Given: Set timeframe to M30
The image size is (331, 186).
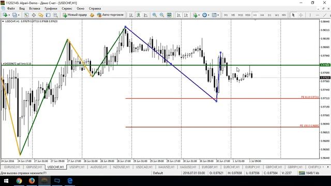Looking at the screenshot, I should click(248, 15).
